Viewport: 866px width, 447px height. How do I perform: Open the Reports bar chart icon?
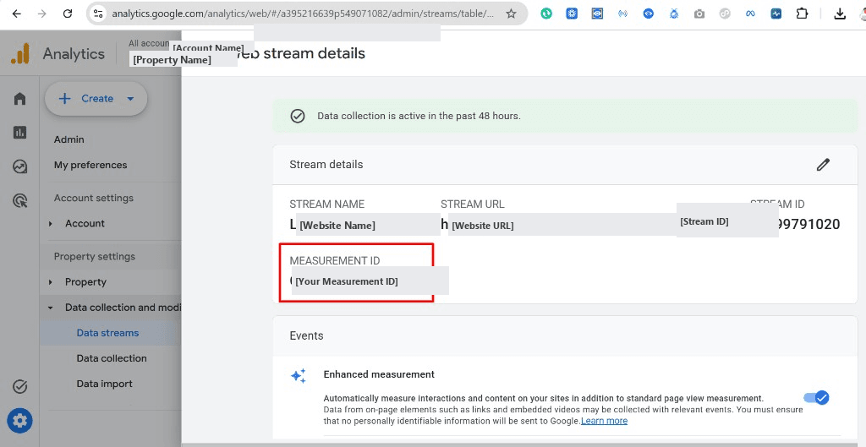pyautogui.click(x=20, y=133)
